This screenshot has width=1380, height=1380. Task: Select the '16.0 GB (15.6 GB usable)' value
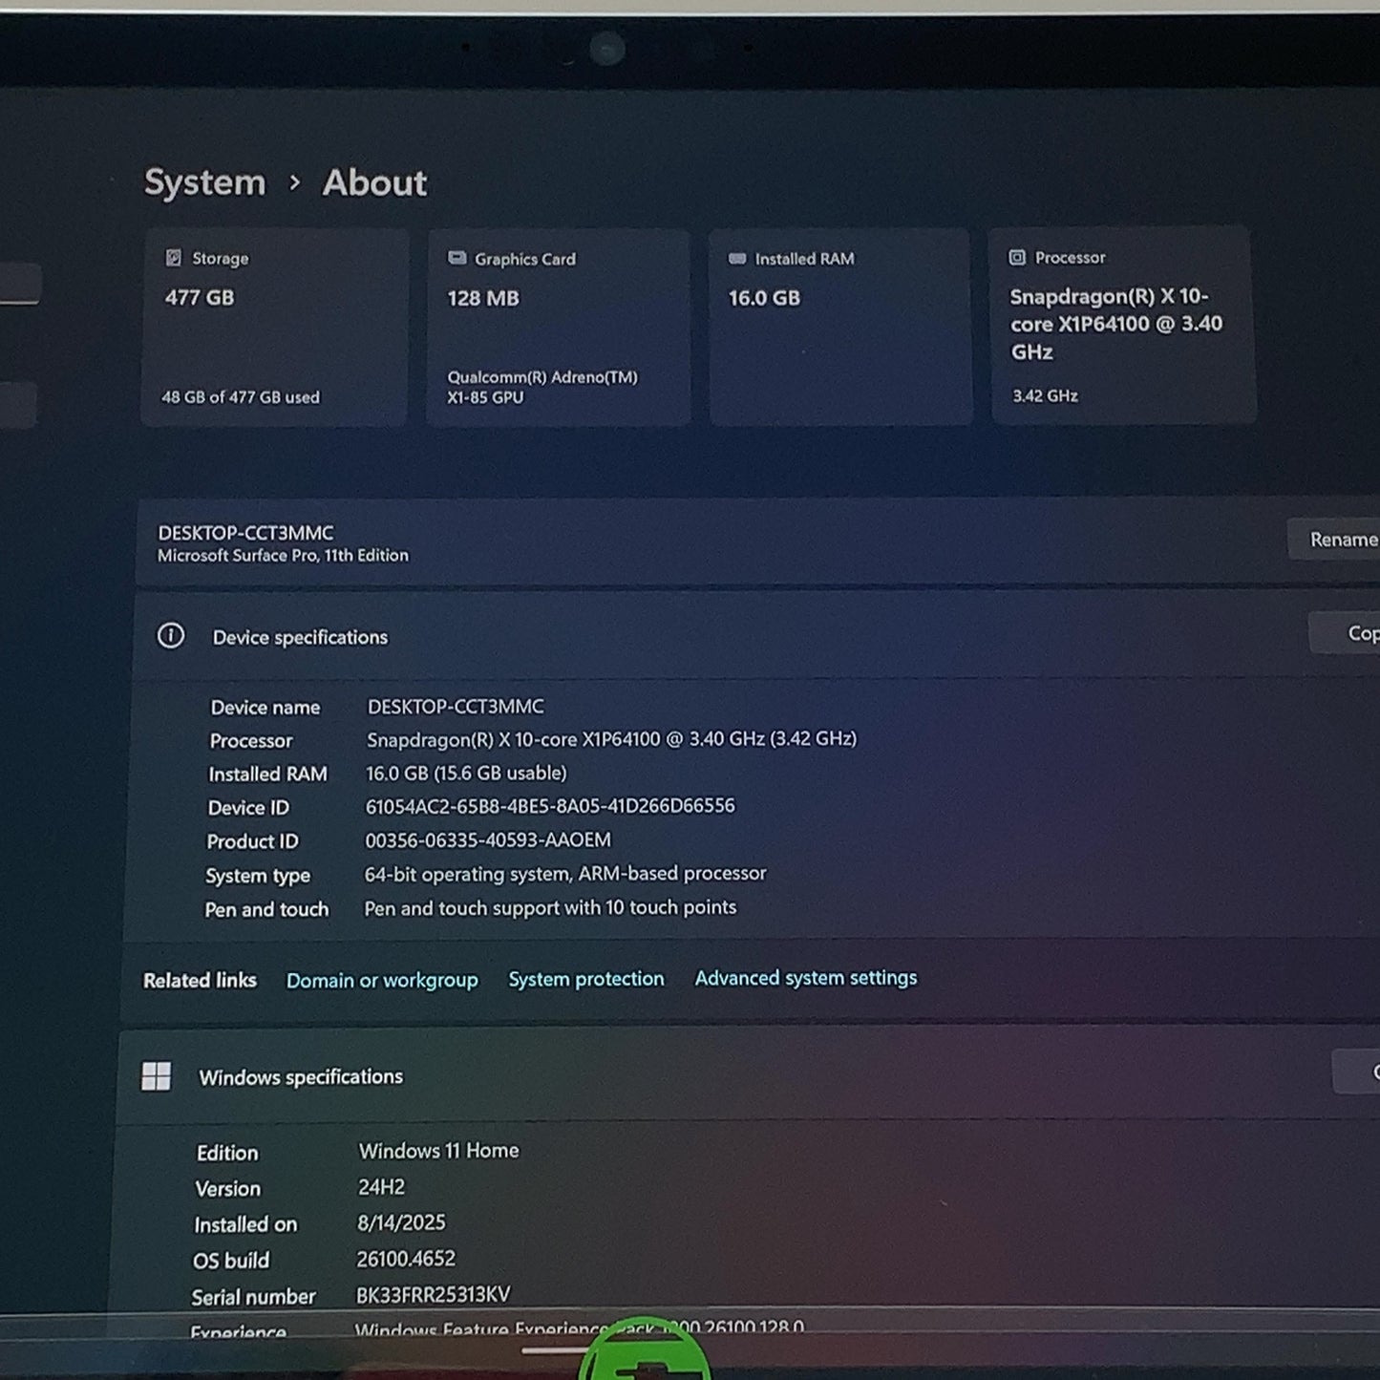tap(466, 773)
